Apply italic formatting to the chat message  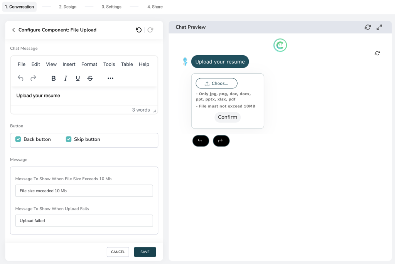coord(66,78)
